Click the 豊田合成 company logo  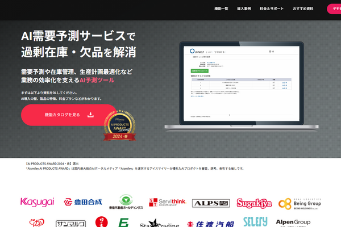click(x=83, y=202)
